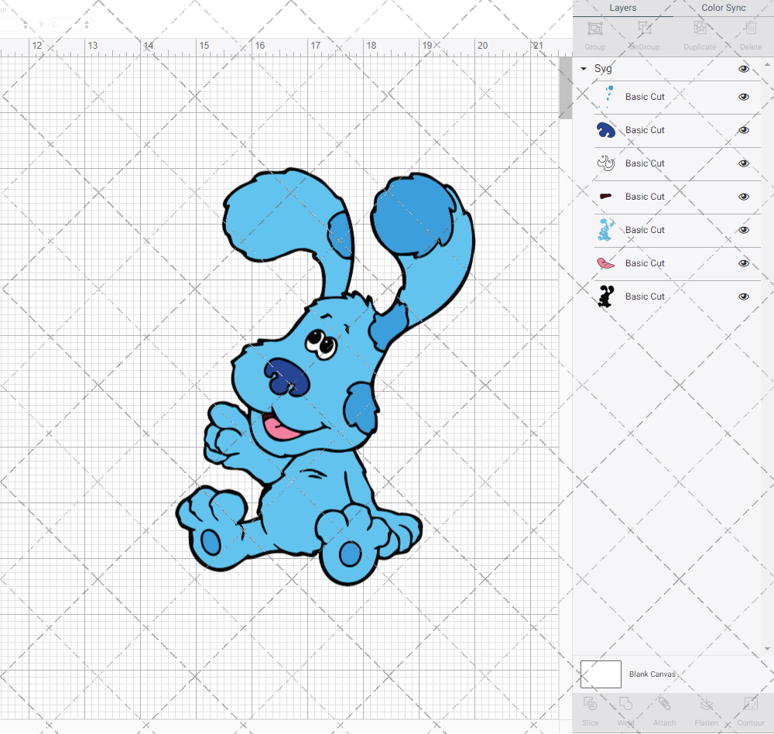
Task: Hide the light blue body layer
Action: (x=743, y=230)
